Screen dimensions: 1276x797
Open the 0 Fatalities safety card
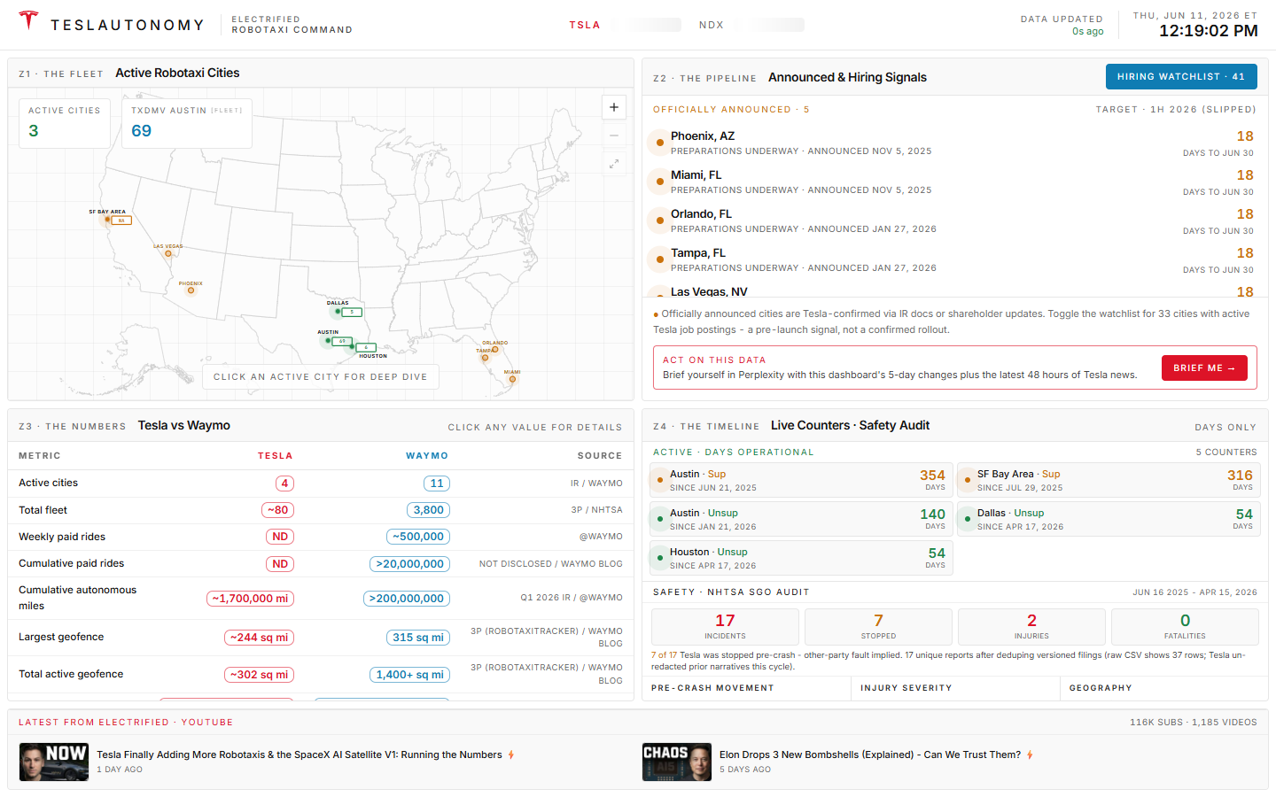(x=1185, y=627)
